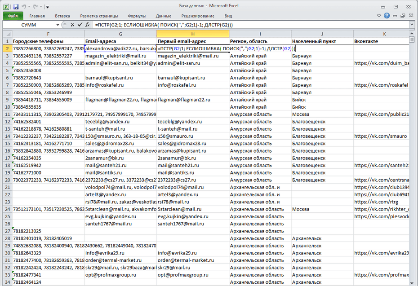Open Quick Access Toolbar customization dropdown

point(47,7)
